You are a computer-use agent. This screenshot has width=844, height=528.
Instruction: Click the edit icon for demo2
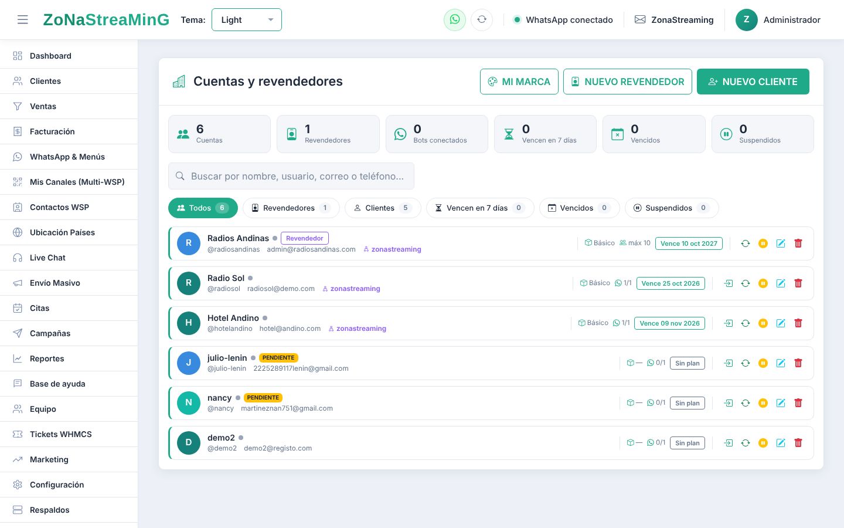pyautogui.click(x=781, y=443)
